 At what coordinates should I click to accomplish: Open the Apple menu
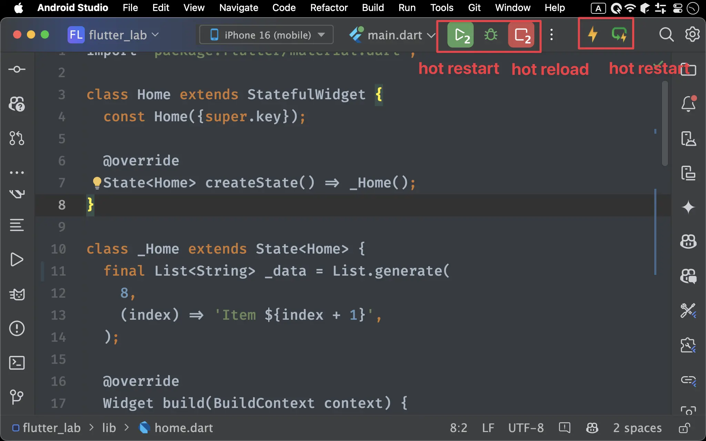tap(19, 8)
